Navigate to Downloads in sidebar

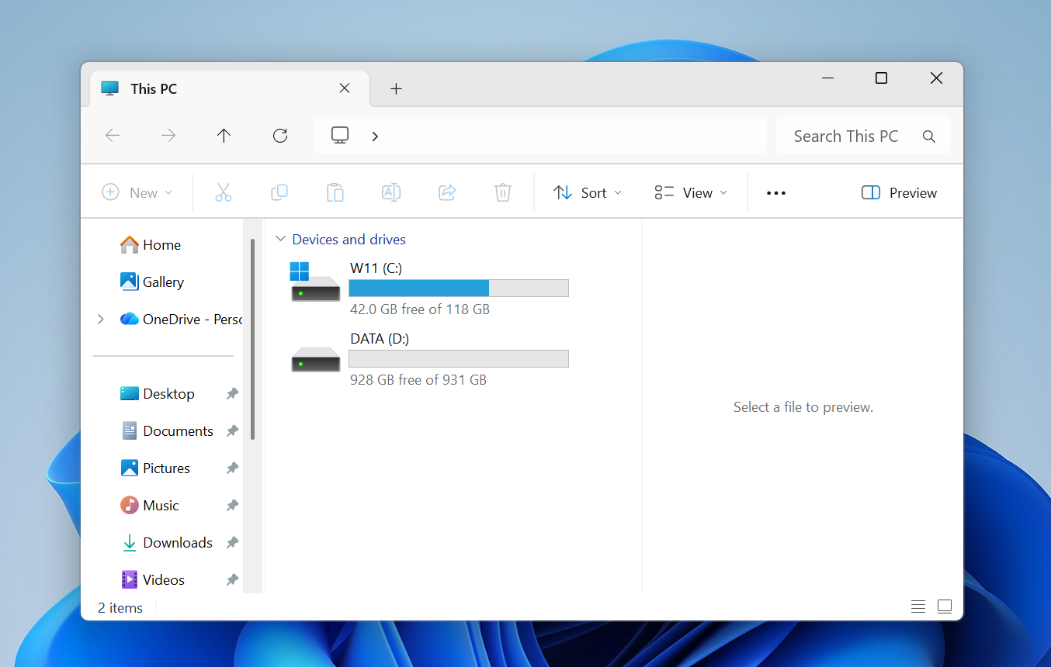pyautogui.click(x=177, y=542)
